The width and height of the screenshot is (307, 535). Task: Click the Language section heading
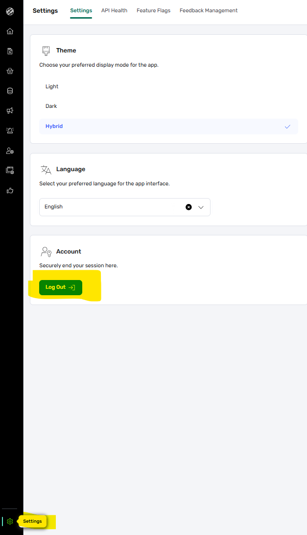coord(71,169)
